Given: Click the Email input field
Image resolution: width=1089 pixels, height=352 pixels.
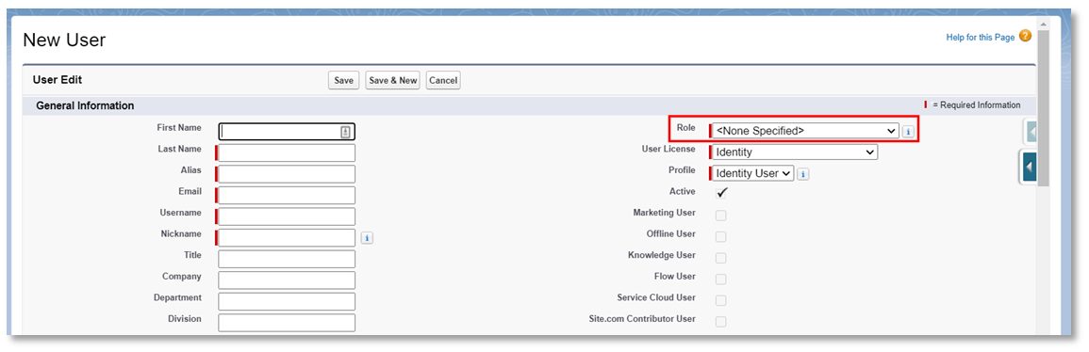Looking at the screenshot, I should 287,196.
